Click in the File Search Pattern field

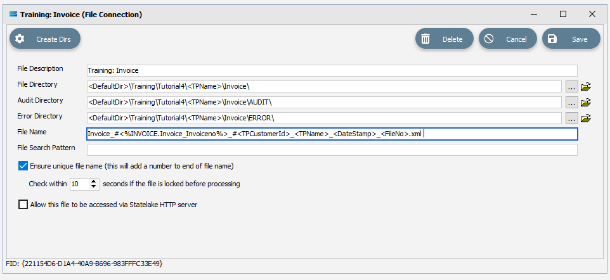pos(332,150)
